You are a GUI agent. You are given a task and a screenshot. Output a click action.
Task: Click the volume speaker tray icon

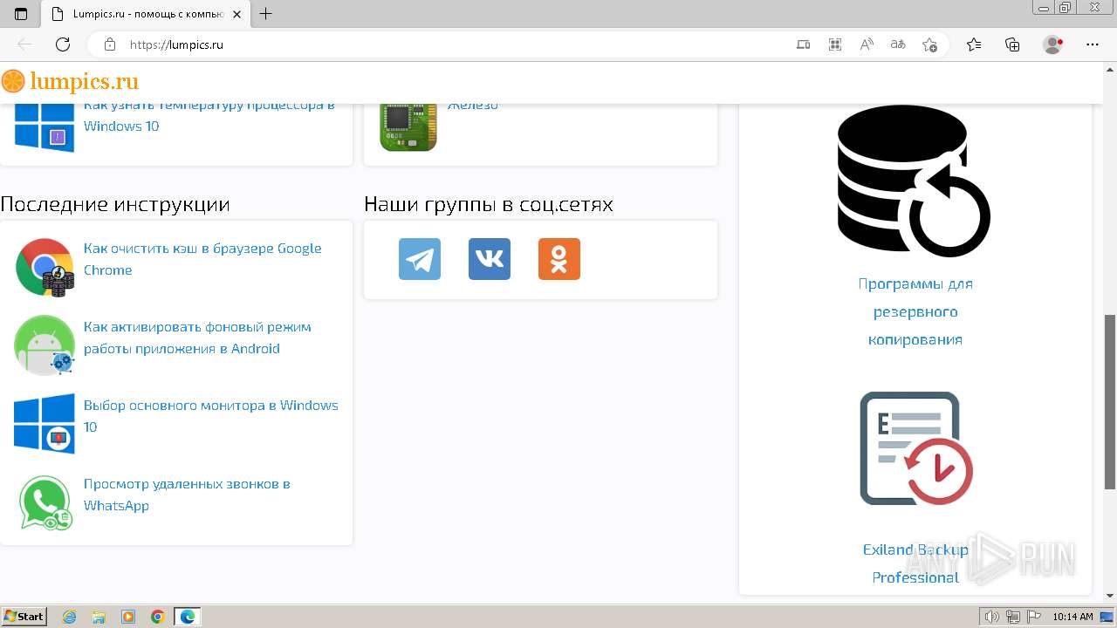tap(992, 617)
